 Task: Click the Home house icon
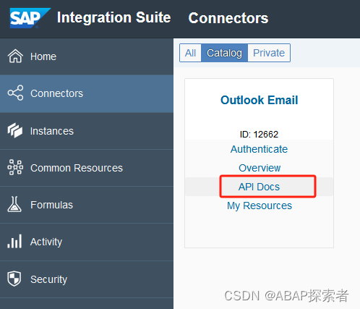pyautogui.click(x=15, y=56)
